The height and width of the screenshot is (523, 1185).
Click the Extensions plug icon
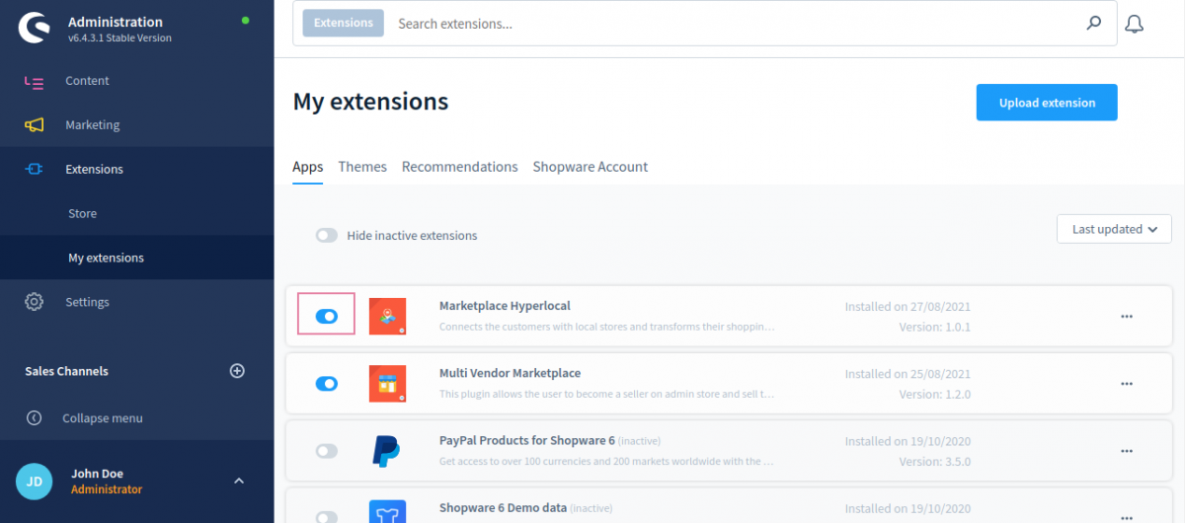point(34,170)
